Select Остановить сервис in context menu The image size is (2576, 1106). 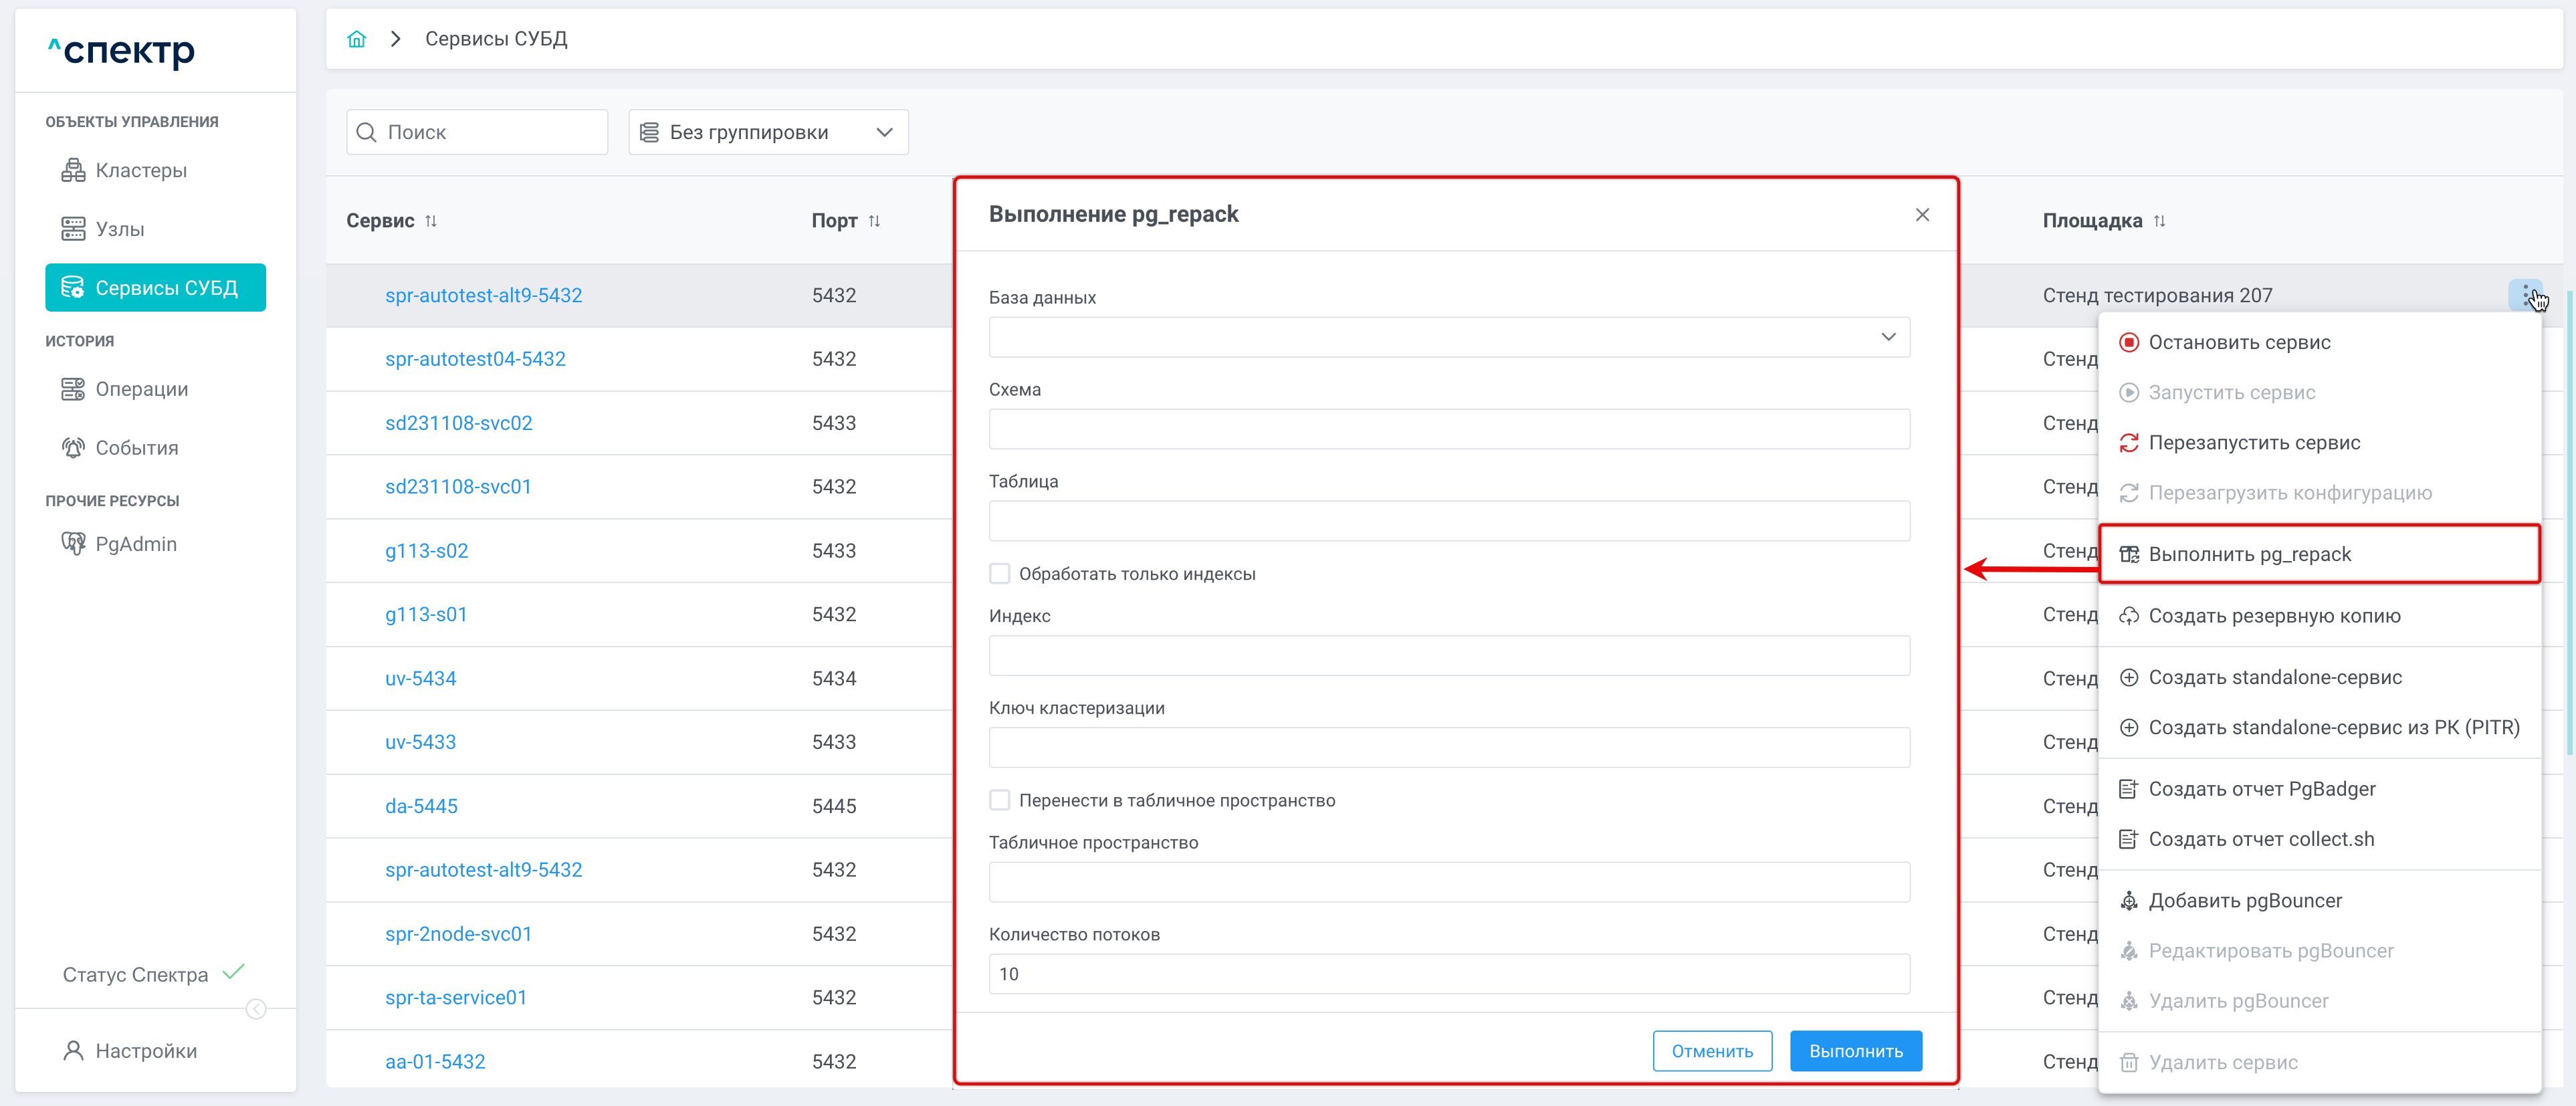(2239, 342)
